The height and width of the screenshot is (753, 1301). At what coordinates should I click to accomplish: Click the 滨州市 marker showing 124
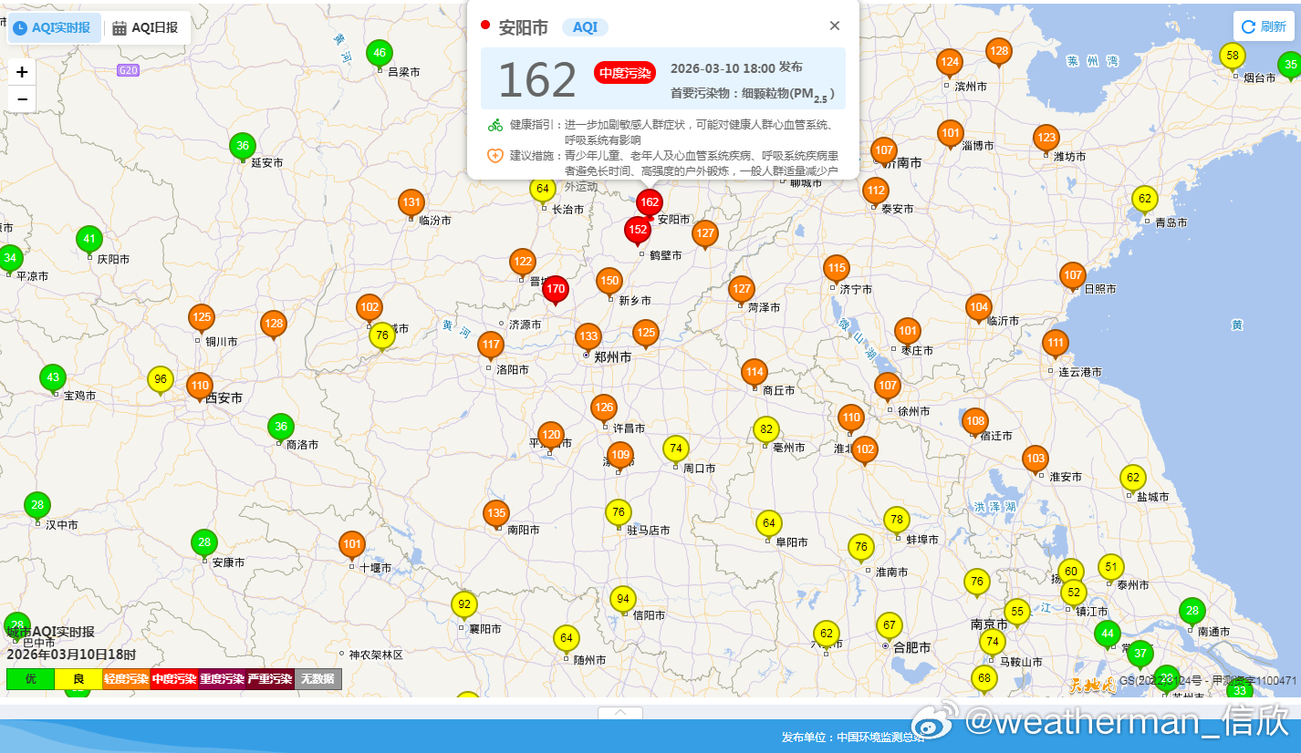950,65
